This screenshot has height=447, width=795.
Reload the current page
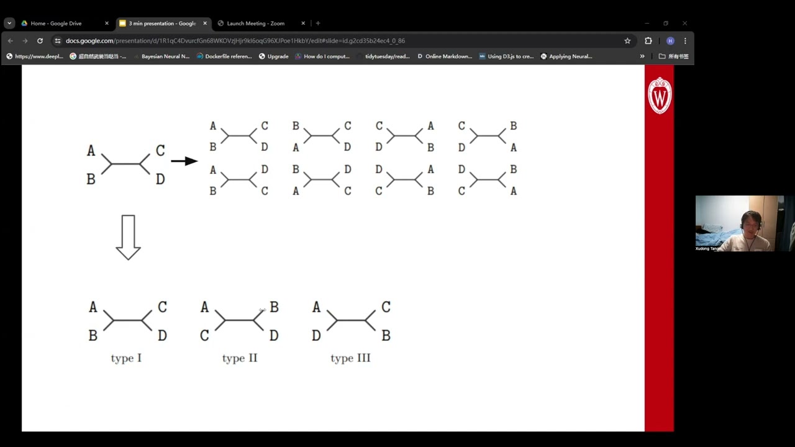pyautogui.click(x=40, y=40)
